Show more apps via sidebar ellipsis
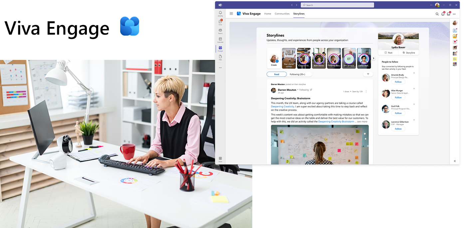Viewport: 466px width, 228px height. [220, 68]
